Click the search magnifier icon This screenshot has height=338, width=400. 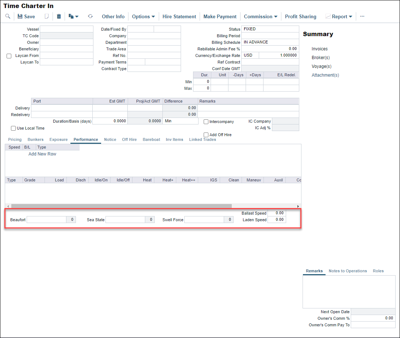8,16
